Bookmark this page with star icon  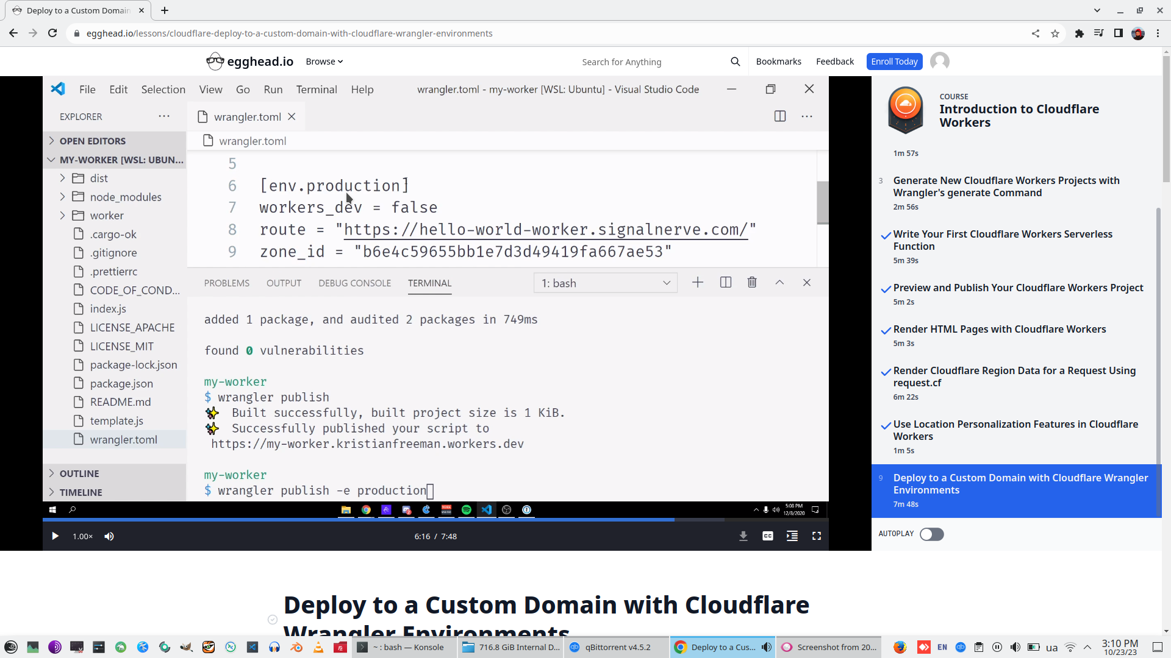tap(1055, 34)
